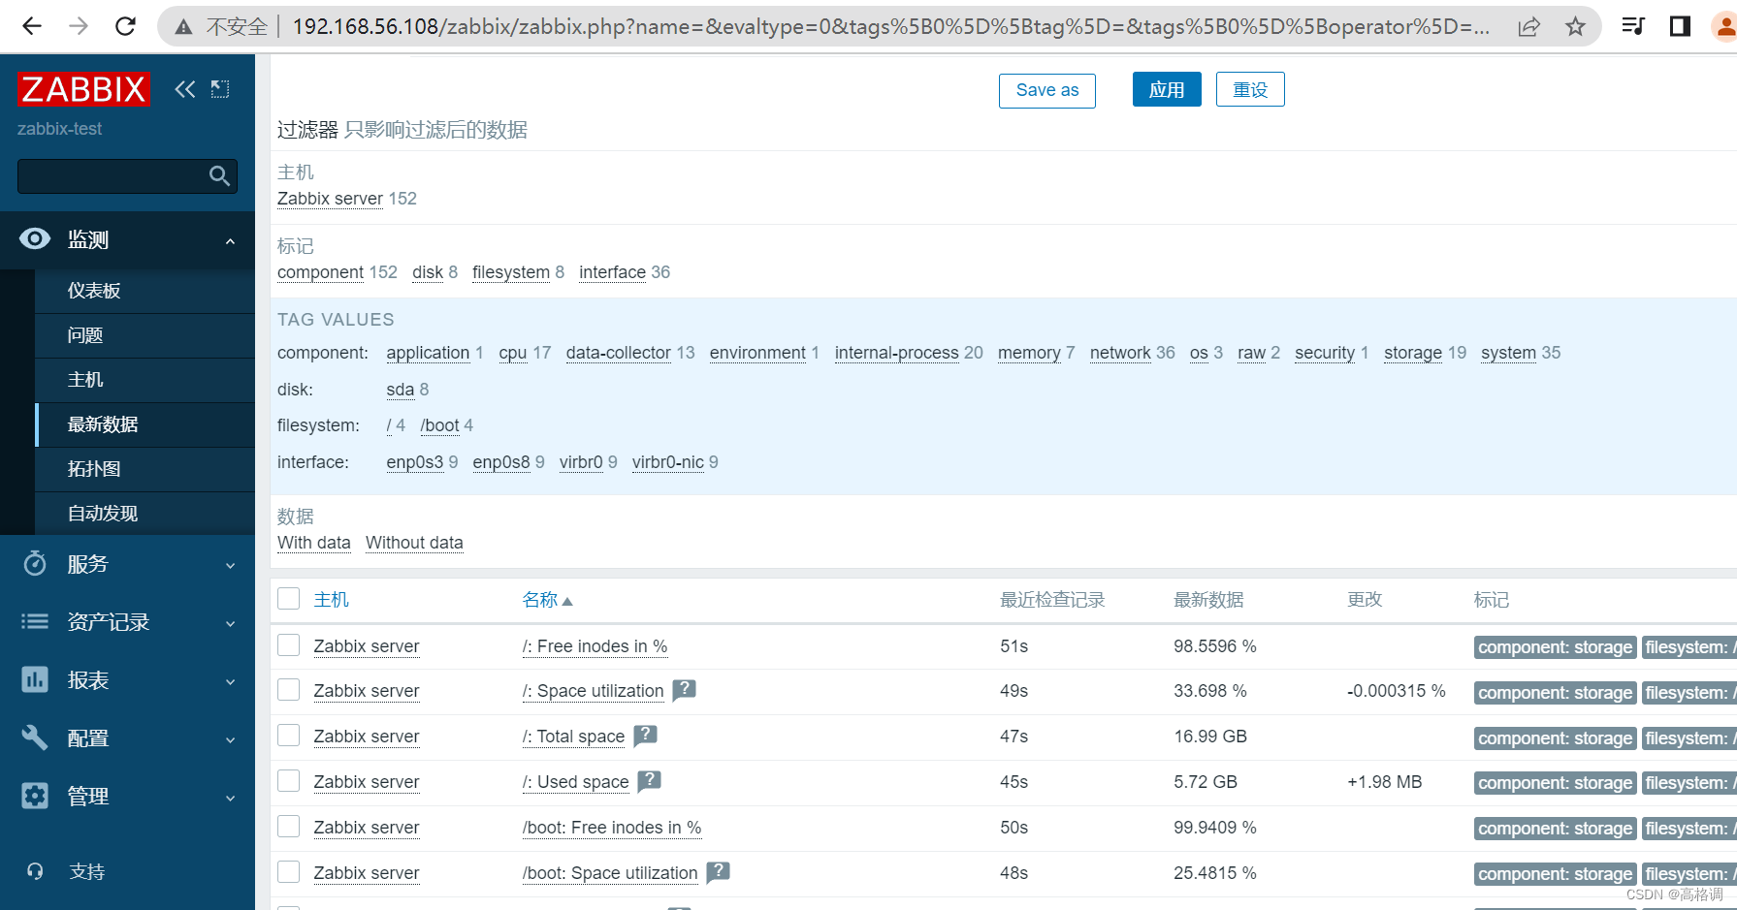Filter by component value storage
This screenshot has height=910, width=1737.
[x=1413, y=353]
